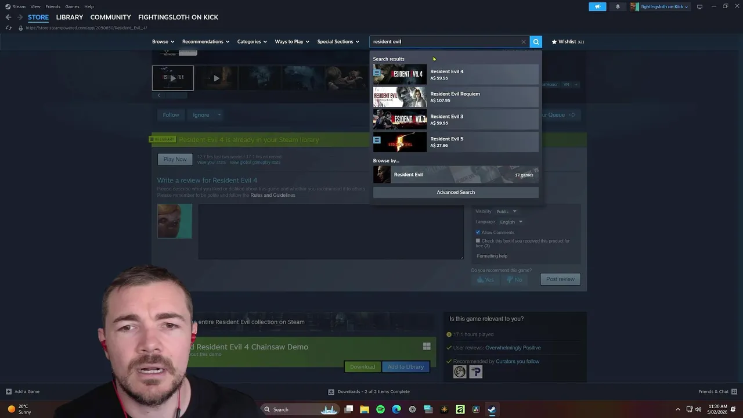743x418 pixels.
Task: Open the Special Sections dropdown
Action: [x=338, y=42]
